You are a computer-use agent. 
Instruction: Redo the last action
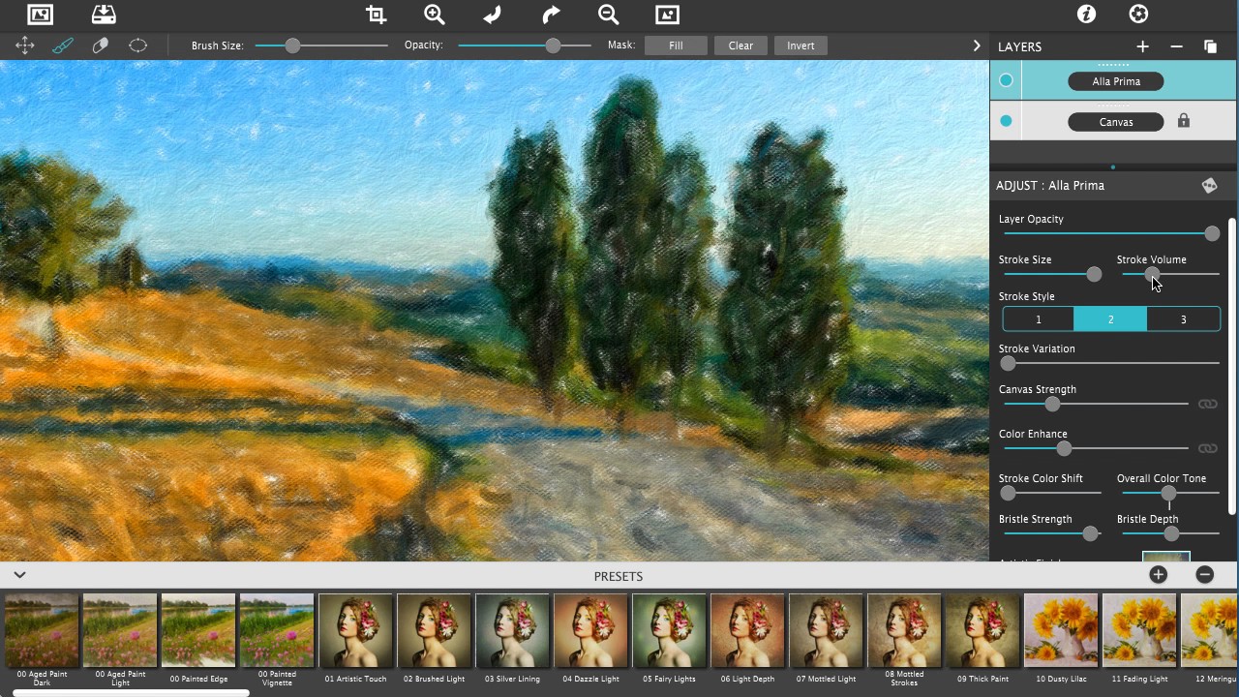pyautogui.click(x=551, y=15)
